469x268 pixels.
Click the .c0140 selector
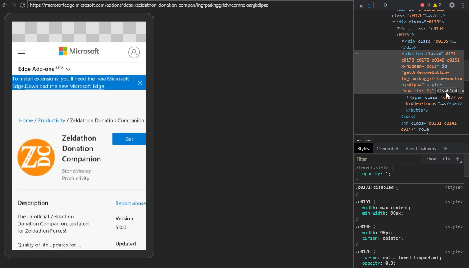[363, 226]
